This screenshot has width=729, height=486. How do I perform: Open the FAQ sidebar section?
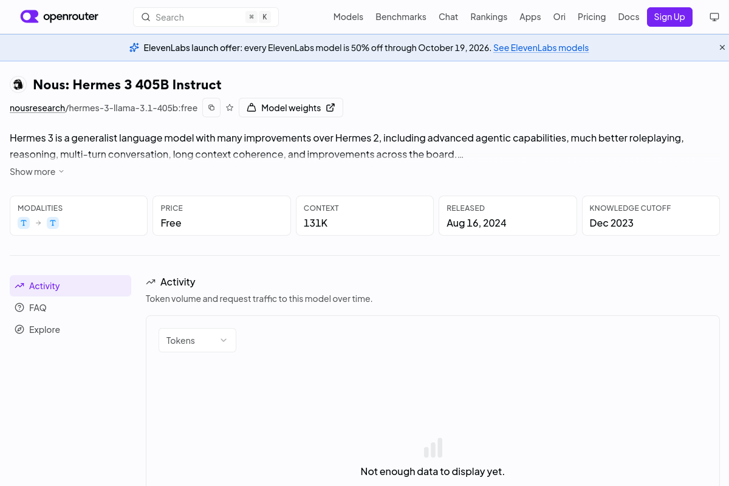point(70,308)
